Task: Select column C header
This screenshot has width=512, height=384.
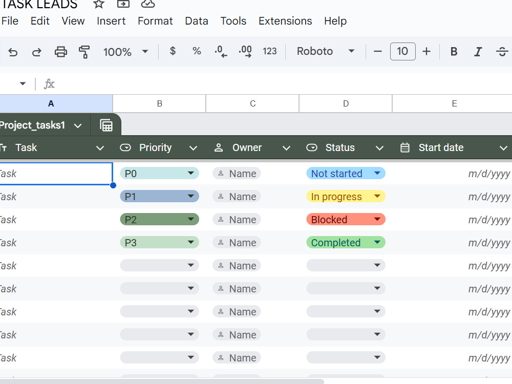Action: click(x=253, y=103)
